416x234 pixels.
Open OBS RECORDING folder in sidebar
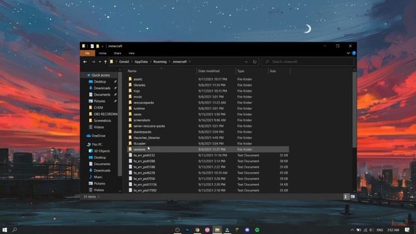pos(105,114)
